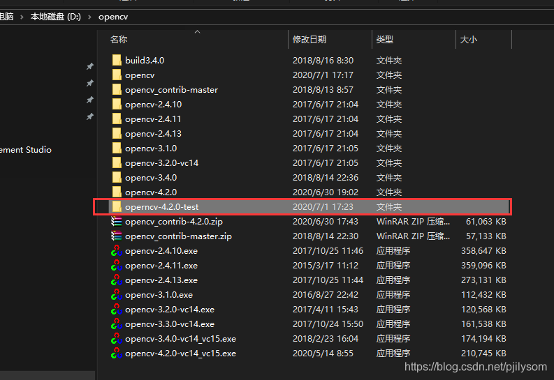Viewport: 554px width, 380px height.
Task: Click folder icon of opencv-2.4.11
Action: coord(117,119)
